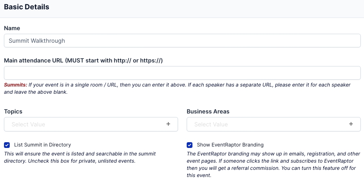Click the 'Business Areas' field label
Image resolution: width=364 pixels, height=186 pixels.
coord(208,111)
